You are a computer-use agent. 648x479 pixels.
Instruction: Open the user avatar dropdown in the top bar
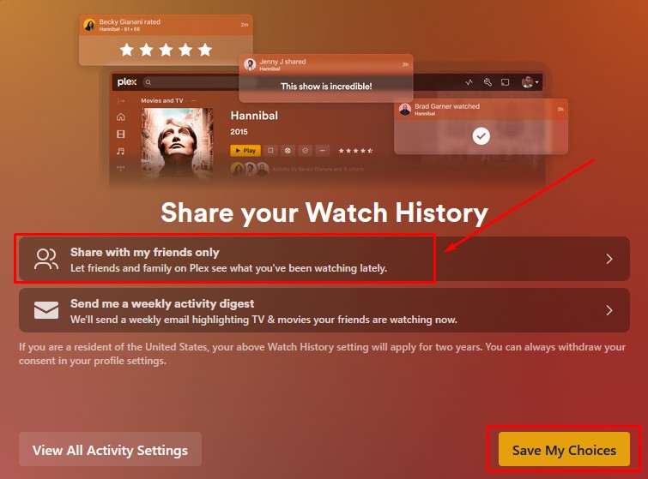[x=530, y=82]
